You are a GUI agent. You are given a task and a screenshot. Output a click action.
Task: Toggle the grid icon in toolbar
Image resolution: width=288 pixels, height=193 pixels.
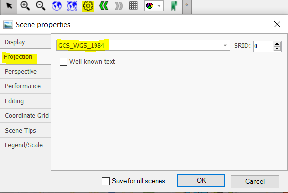(x=133, y=6)
